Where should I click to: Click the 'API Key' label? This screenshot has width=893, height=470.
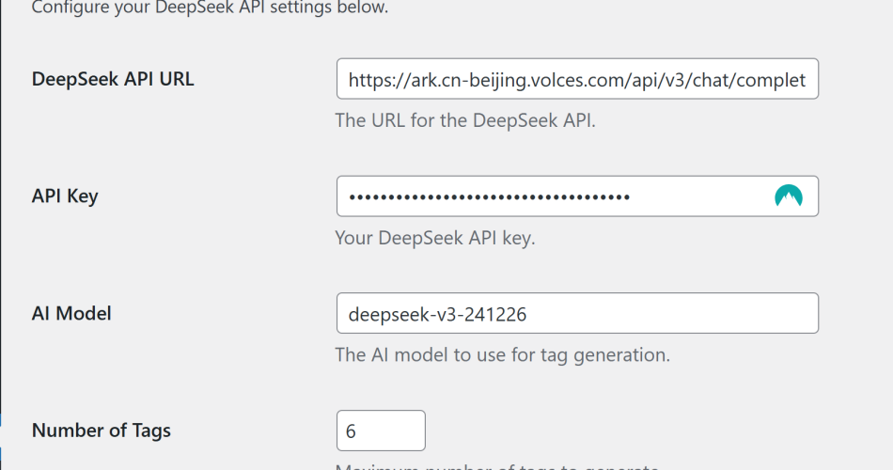tap(65, 196)
